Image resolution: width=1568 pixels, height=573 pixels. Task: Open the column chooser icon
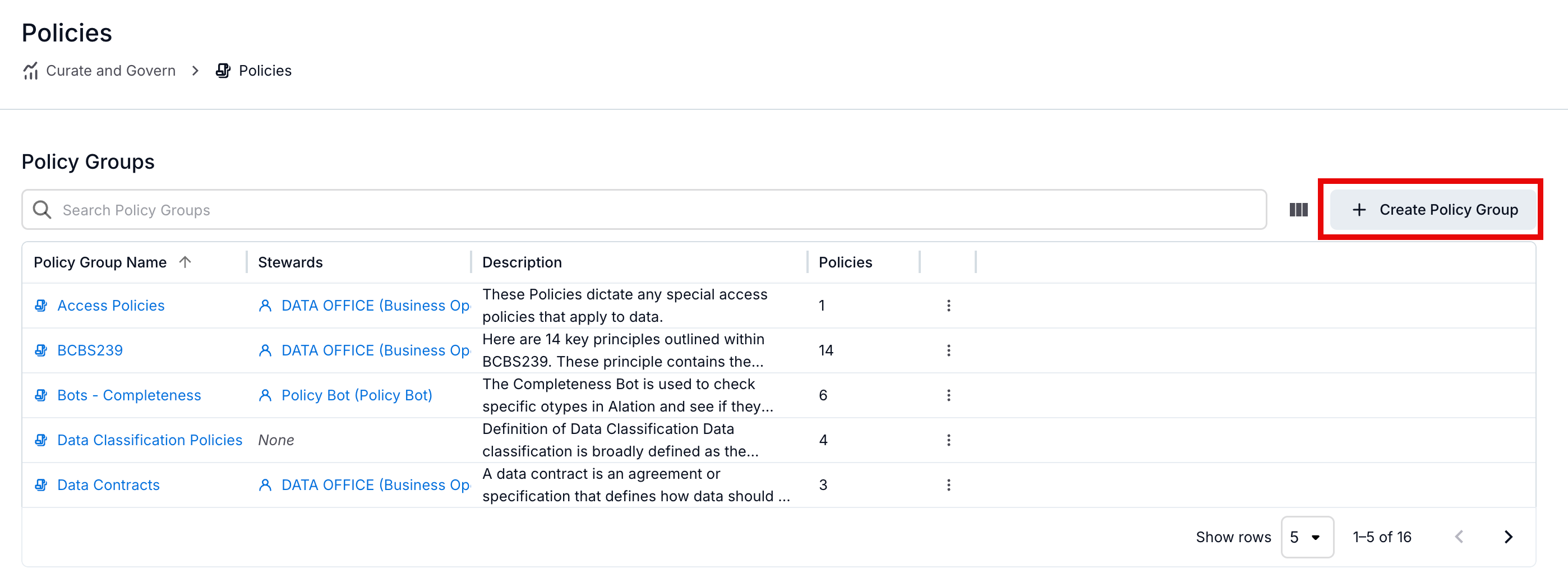point(1298,210)
